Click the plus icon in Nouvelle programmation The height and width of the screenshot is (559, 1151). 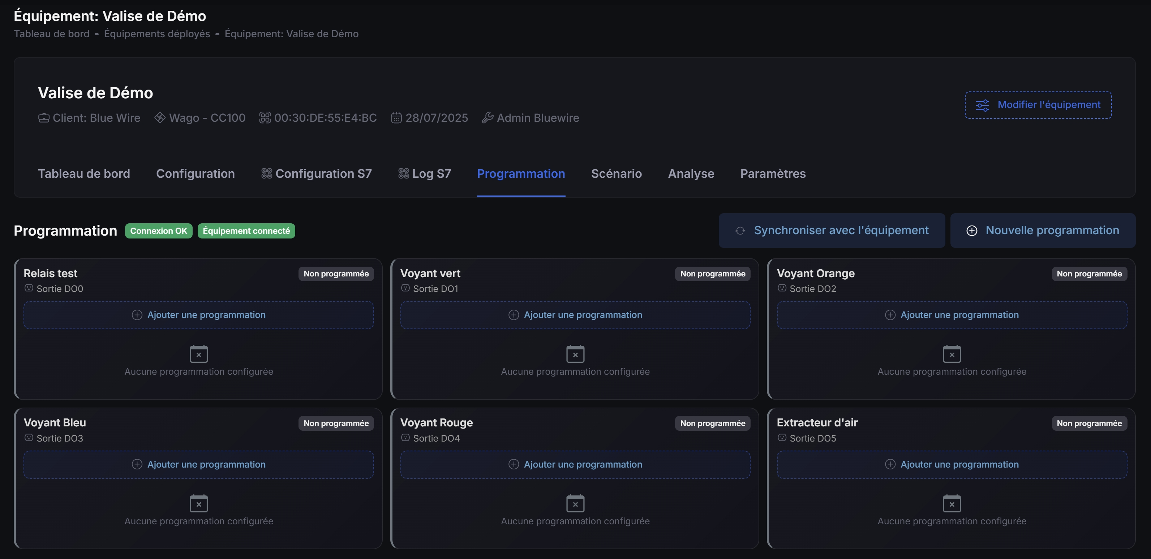coord(971,231)
